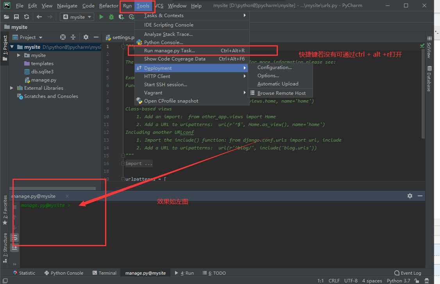Open the Event Log
This screenshot has height=284, width=440.
click(x=408, y=273)
